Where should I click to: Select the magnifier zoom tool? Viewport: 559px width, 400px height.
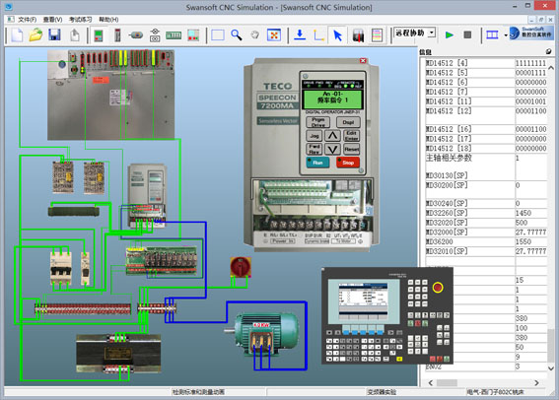tap(236, 34)
